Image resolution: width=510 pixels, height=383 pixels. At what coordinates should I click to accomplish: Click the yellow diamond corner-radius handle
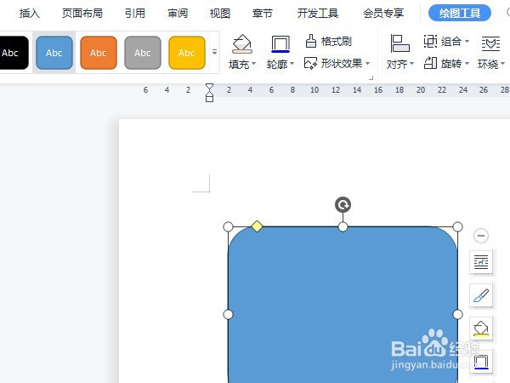tap(257, 226)
